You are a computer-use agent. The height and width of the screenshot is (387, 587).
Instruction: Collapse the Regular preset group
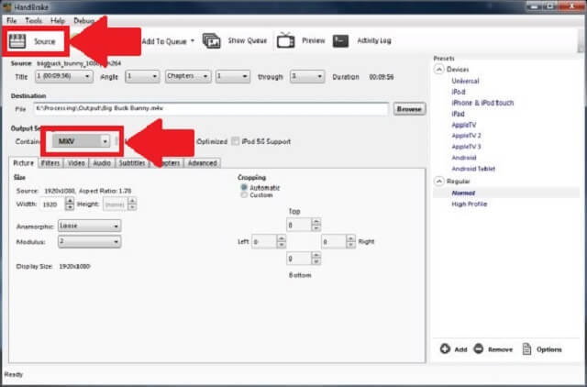pyautogui.click(x=439, y=182)
